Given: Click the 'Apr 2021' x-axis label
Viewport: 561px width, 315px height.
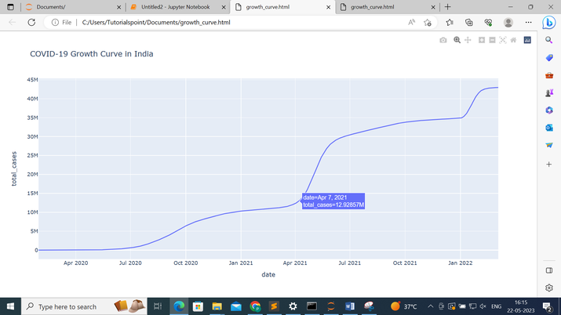Looking at the screenshot, I should [295, 262].
